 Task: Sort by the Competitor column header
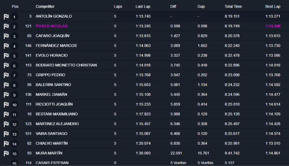coord(45,6)
